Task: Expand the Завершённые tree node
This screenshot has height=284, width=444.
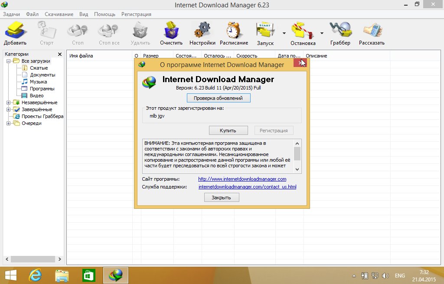Action: tap(9, 109)
